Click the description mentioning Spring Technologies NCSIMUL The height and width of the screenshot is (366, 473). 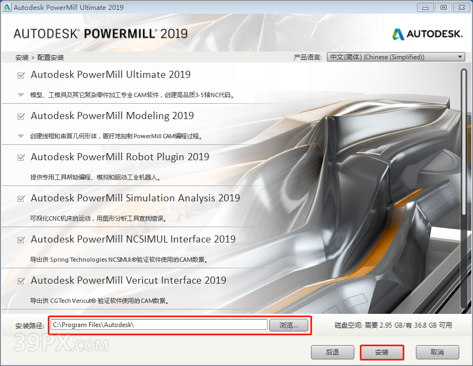click(119, 260)
